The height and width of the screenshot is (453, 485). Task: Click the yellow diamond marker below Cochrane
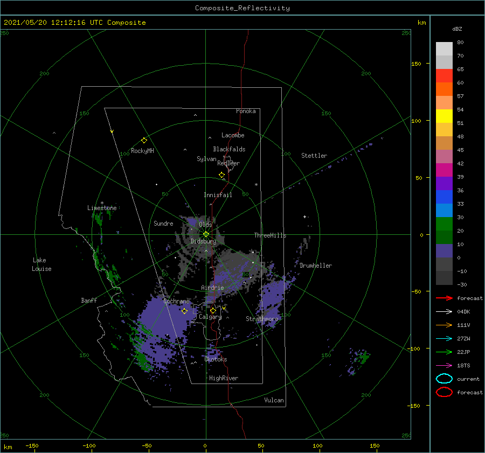(184, 311)
